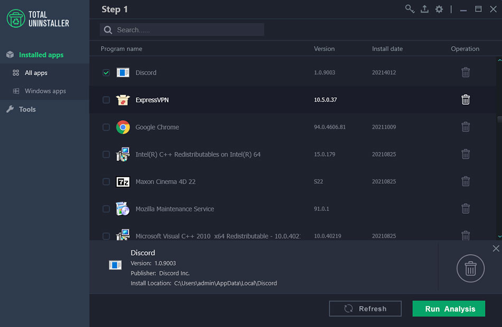The image size is (502, 327).
Task: Click the magnifier icon in search box
Action: pos(108,30)
